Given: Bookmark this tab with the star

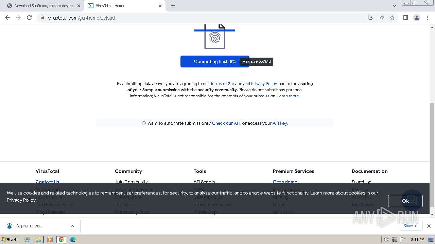Looking at the screenshot, I should (392, 18).
